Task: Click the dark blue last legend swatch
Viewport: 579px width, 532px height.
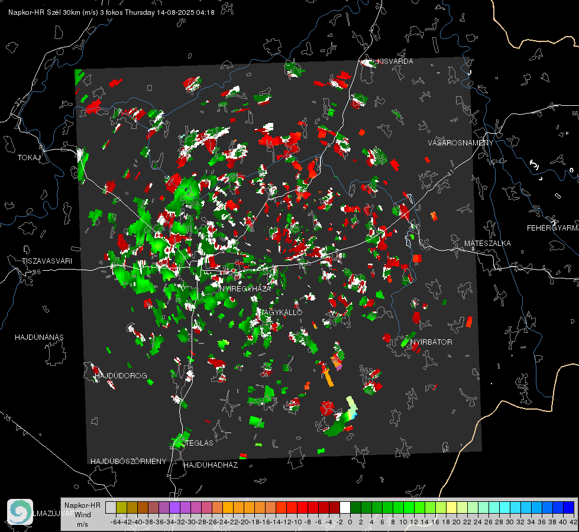Action: pos(569,507)
